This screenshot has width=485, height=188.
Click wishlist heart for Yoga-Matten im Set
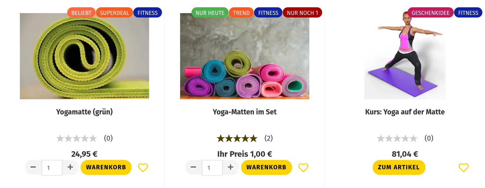tap(303, 168)
